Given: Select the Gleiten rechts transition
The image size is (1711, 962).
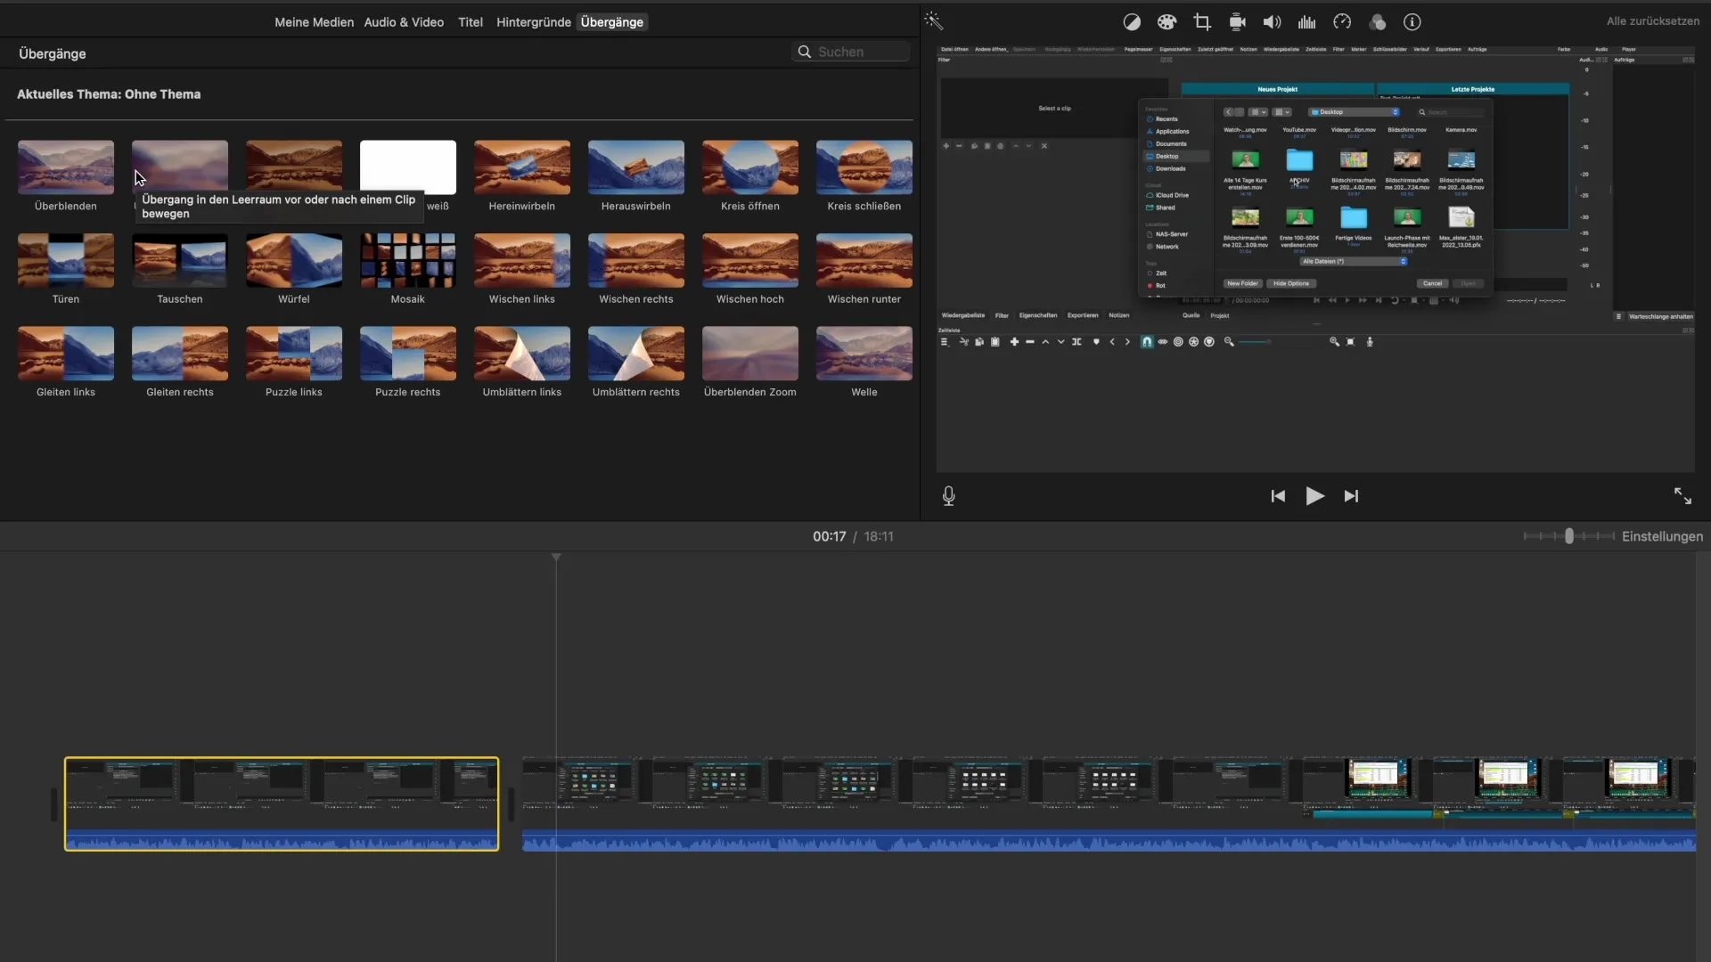Looking at the screenshot, I should [180, 353].
